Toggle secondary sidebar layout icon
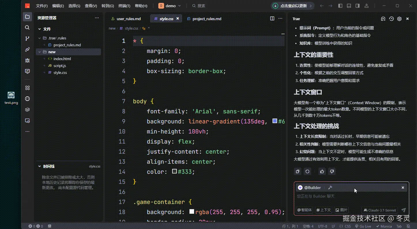 (358, 6)
